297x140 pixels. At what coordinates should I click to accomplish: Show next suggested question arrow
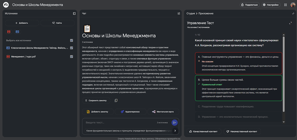click(x=175, y=131)
